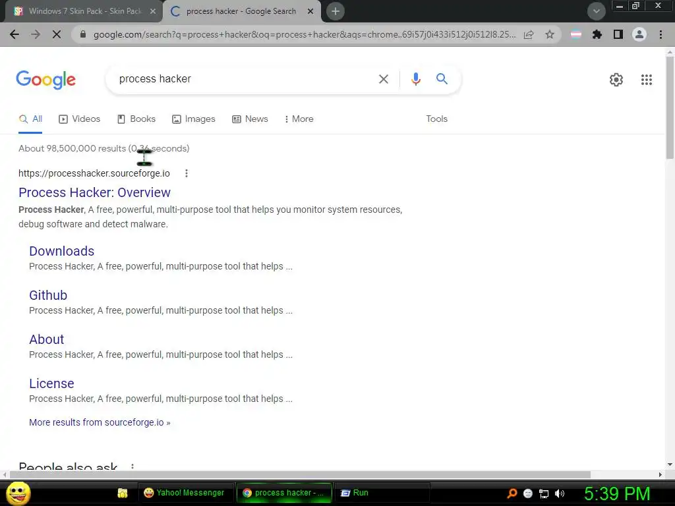Click the vertical page scrollbar thumb
The height and width of the screenshot is (506, 675).
click(x=670, y=107)
